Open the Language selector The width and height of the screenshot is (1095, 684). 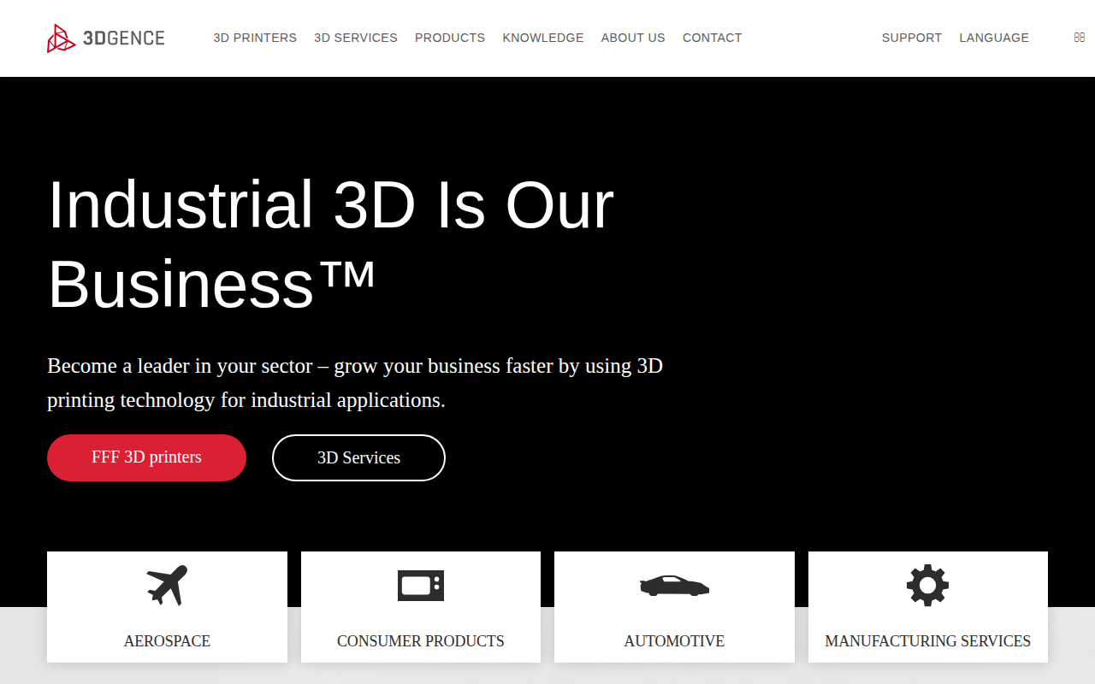pyautogui.click(x=994, y=38)
